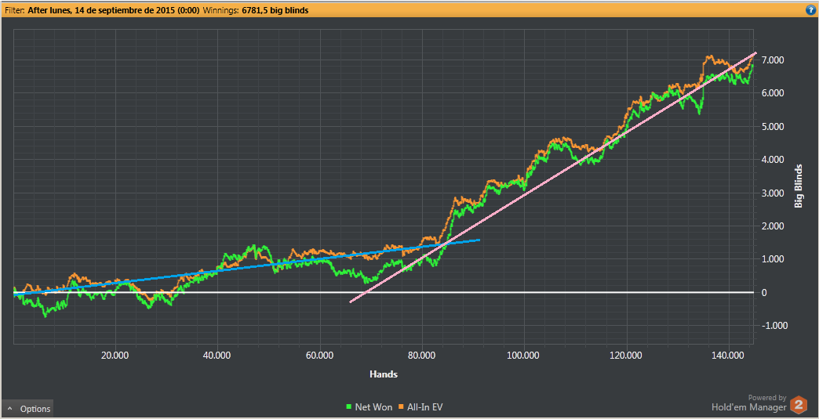
Task: Click the Hold'em Manager brand text
Action: pyautogui.click(x=748, y=407)
